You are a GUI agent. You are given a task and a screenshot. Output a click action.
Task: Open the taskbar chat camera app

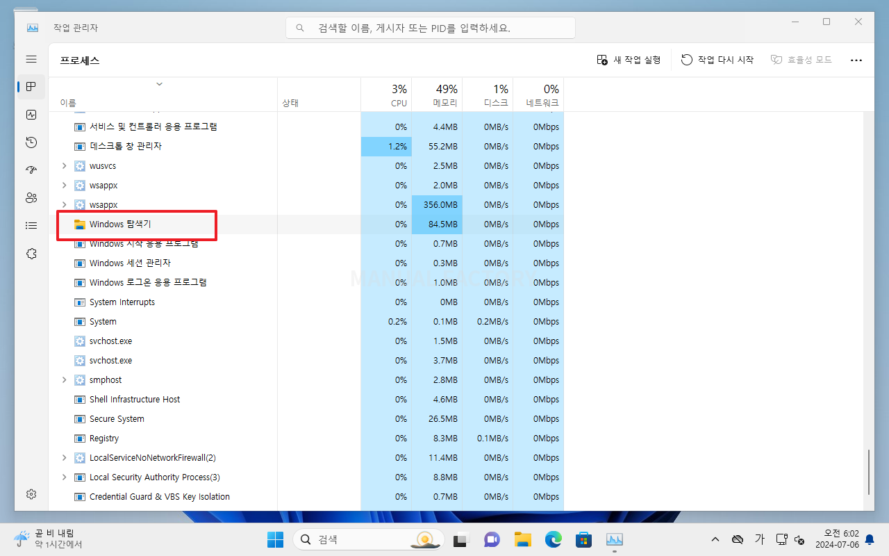tap(492, 539)
